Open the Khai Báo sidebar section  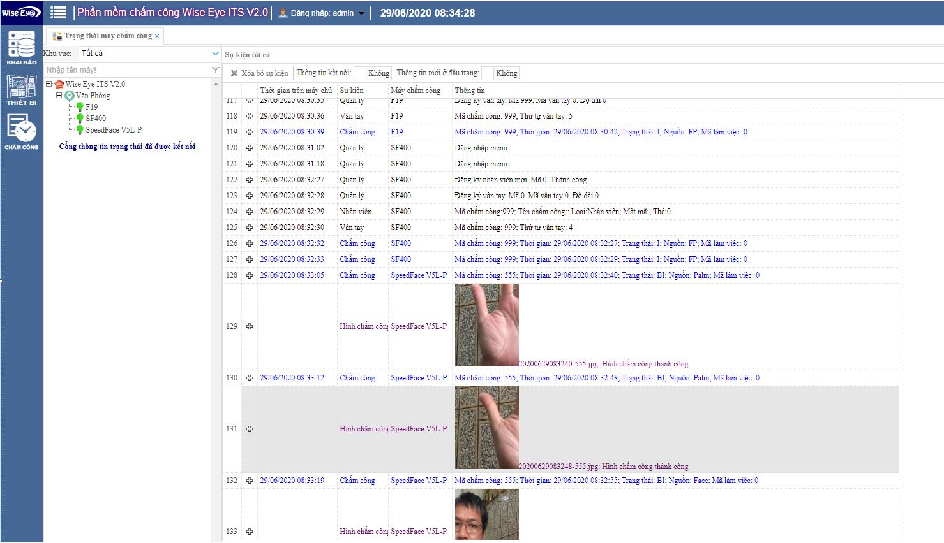coord(22,48)
